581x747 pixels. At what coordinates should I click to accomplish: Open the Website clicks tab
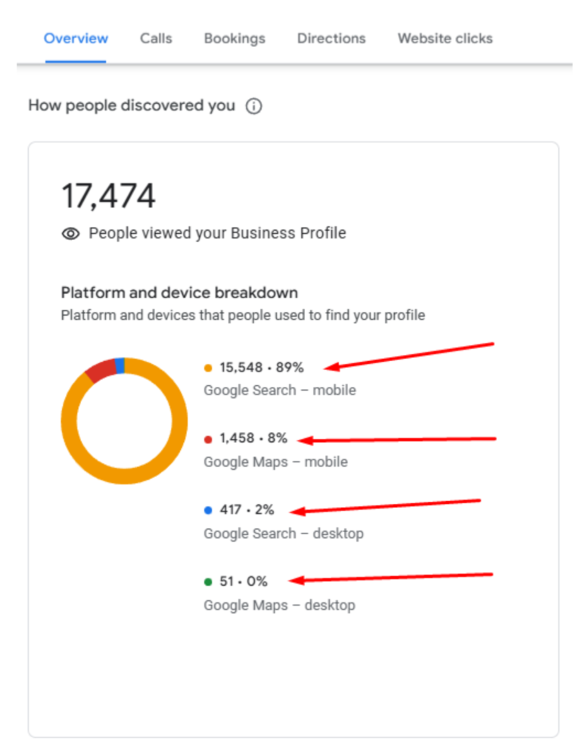(x=444, y=39)
